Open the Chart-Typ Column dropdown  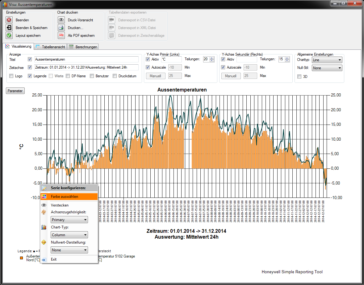[x=69, y=235]
